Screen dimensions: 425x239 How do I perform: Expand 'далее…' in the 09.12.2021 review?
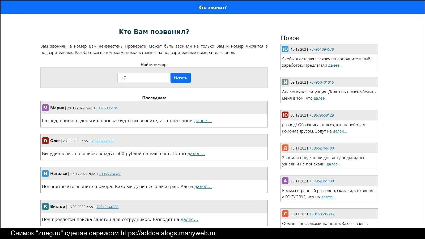pos(320,98)
